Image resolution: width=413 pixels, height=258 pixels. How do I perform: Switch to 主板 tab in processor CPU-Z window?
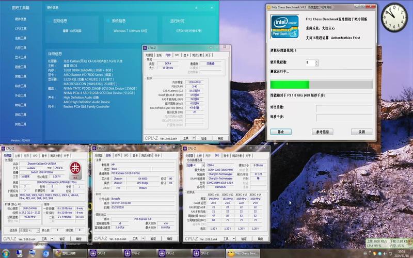[18, 156]
